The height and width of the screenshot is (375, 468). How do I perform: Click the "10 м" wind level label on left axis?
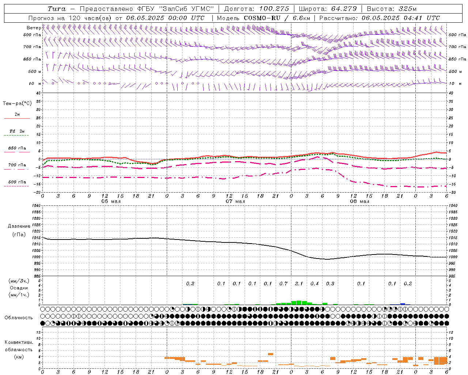(35, 83)
